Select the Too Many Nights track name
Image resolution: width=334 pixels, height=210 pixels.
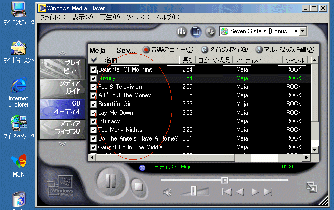(120, 130)
